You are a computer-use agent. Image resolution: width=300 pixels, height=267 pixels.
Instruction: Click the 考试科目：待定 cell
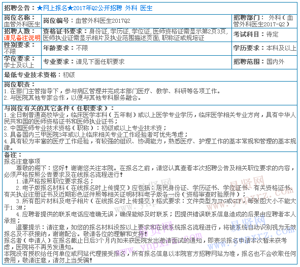pyautogui.click(x=264, y=35)
